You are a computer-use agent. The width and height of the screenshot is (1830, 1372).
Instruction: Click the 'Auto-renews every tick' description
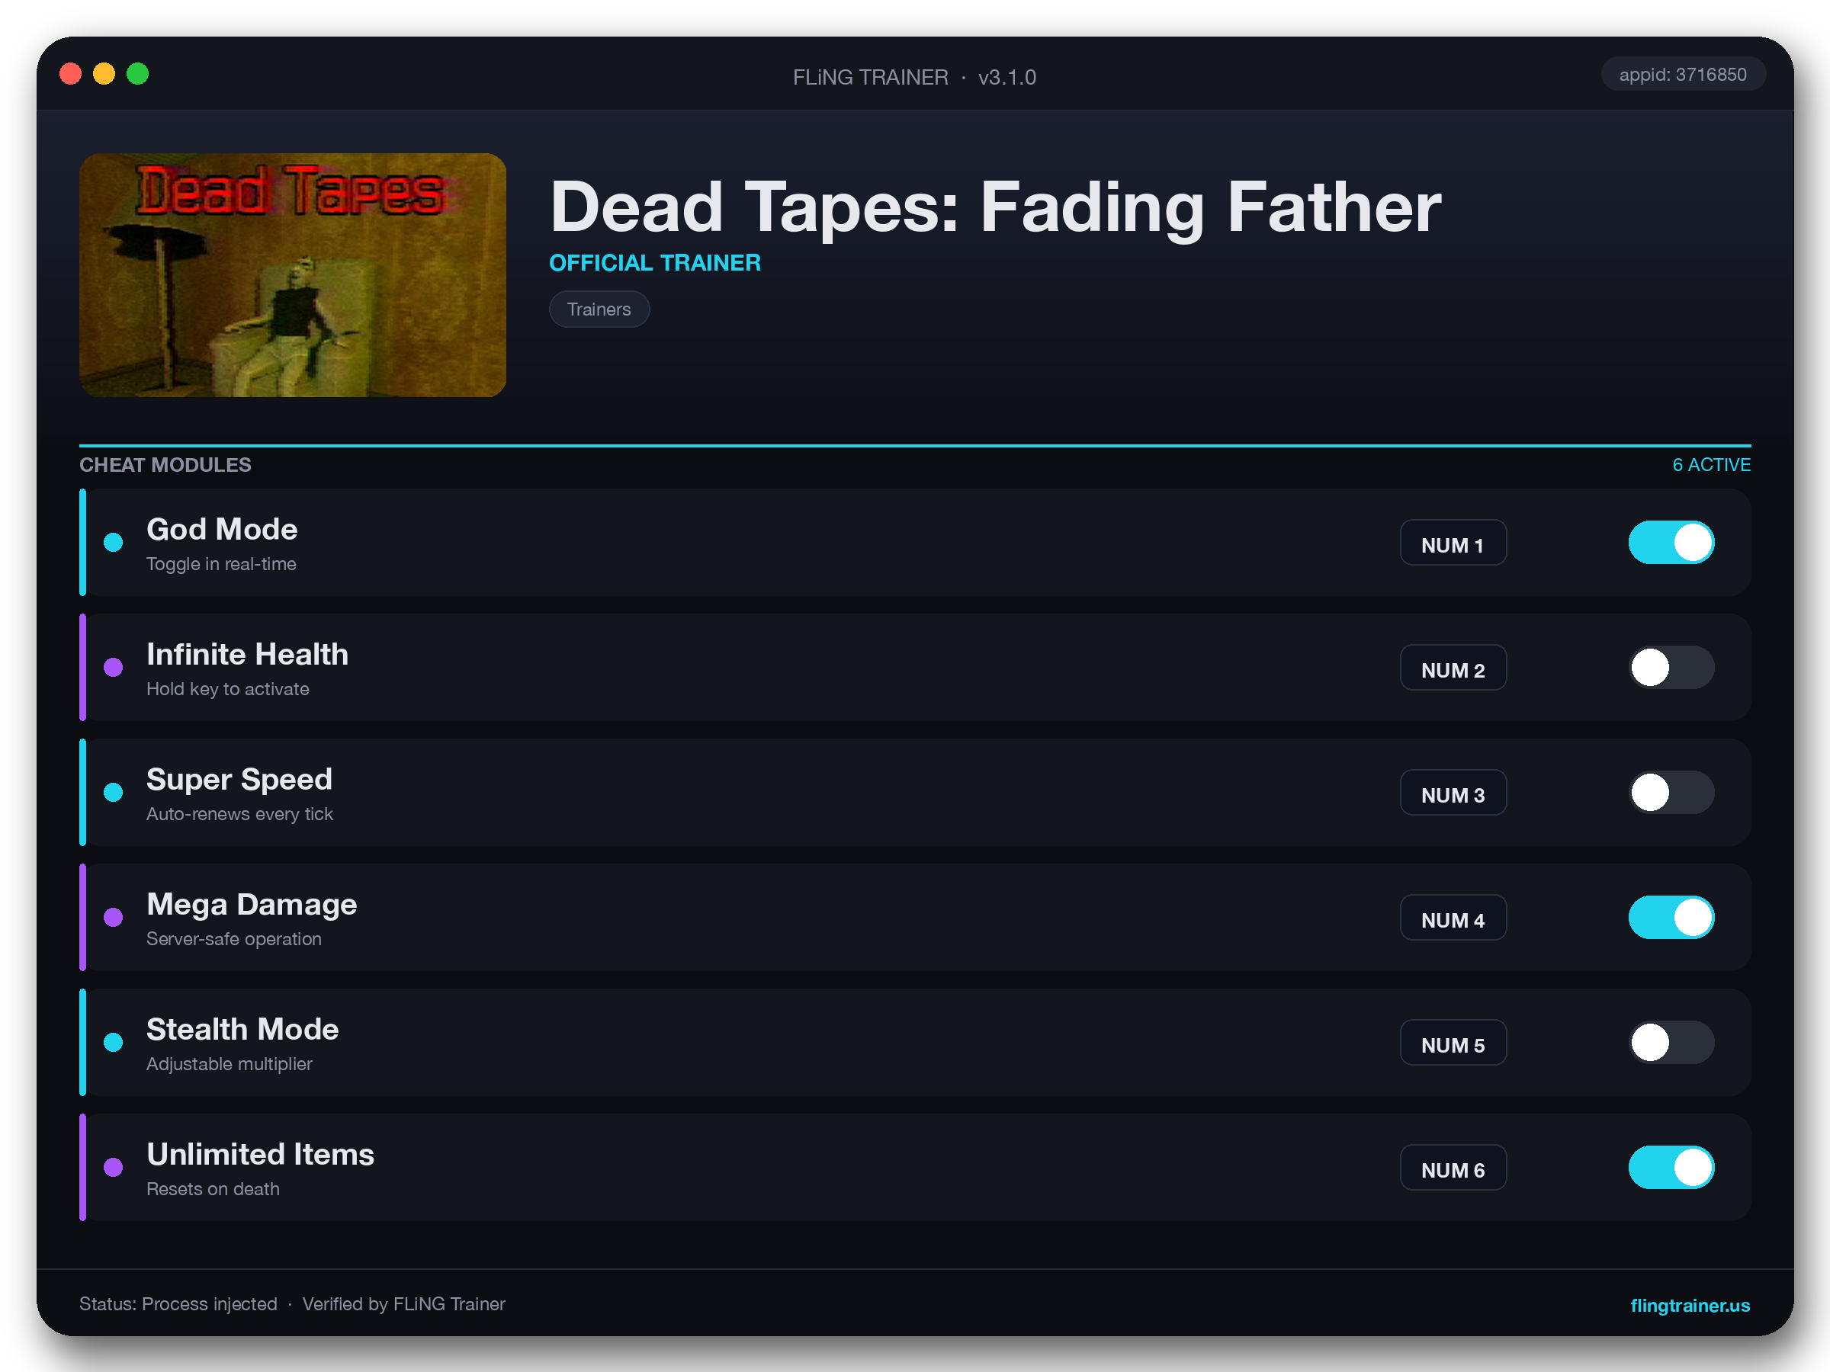tap(240, 814)
